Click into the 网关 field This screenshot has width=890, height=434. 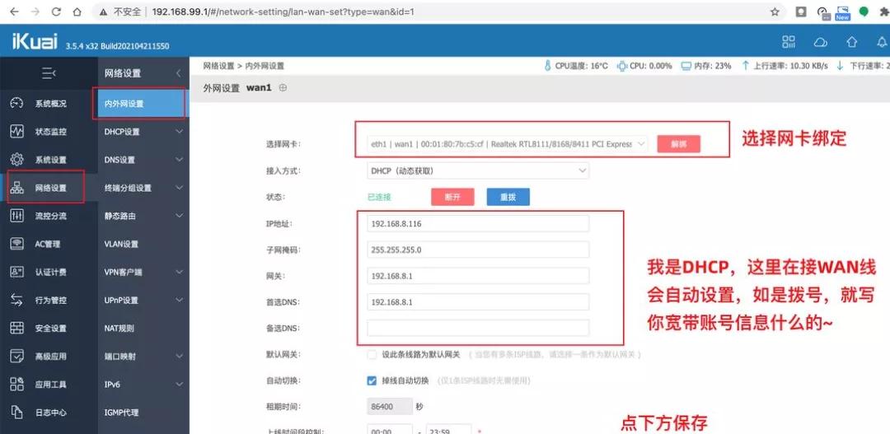point(478,276)
